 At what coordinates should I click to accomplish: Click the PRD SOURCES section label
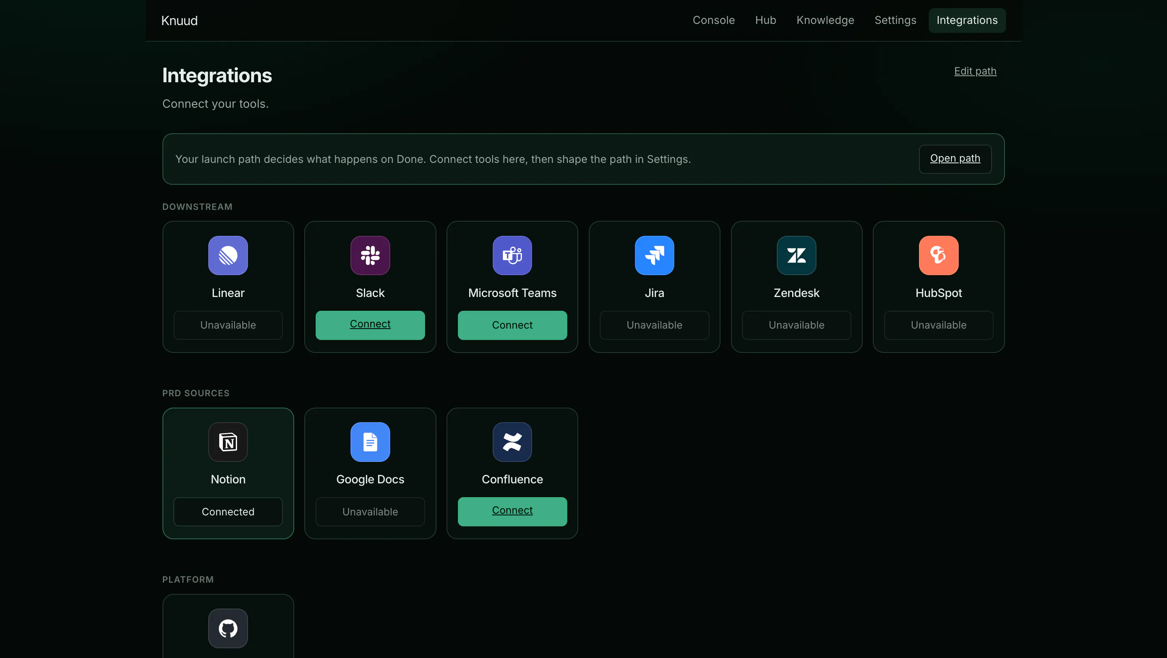click(x=196, y=393)
